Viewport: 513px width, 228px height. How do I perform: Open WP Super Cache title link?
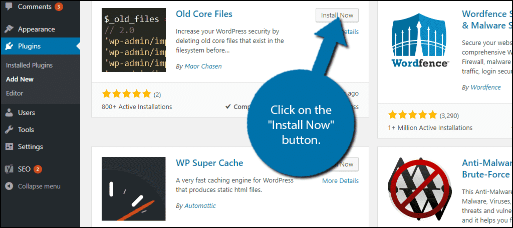209,163
